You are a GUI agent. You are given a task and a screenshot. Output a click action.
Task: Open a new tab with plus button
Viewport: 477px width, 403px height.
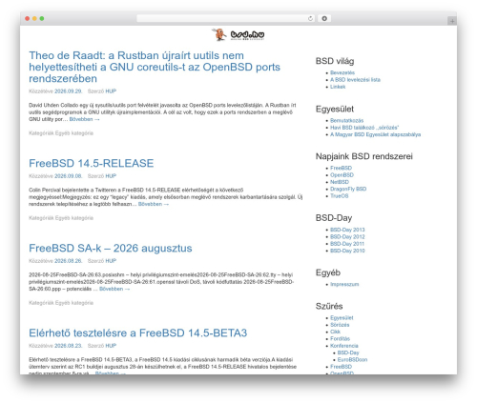tap(452, 21)
